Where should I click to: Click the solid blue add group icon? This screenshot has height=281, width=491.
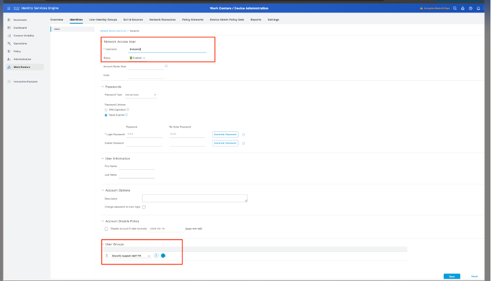click(x=163, y=256)
